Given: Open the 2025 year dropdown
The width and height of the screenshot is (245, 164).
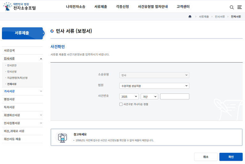Looking at the screenshot, I should click(x=129, y=96).
